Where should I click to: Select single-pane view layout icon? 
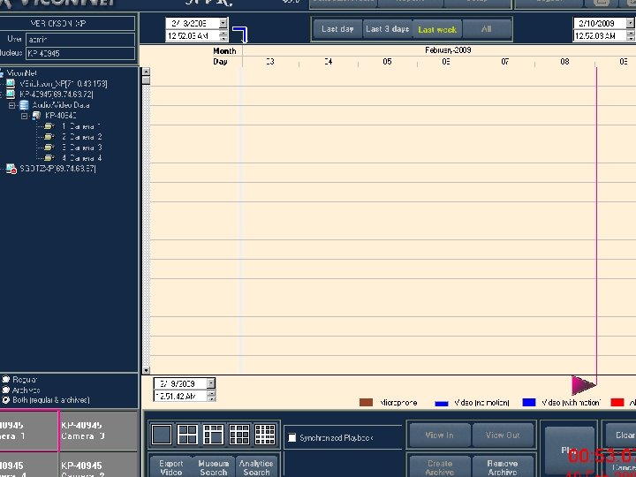click(x=162, y=434)
